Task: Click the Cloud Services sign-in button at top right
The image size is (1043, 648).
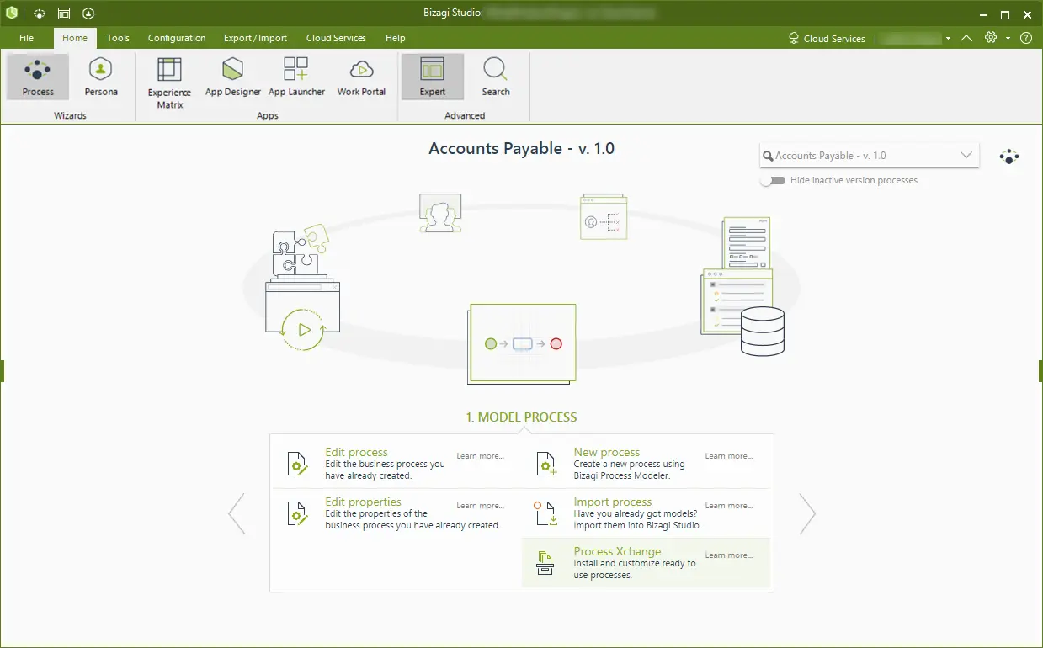Action: [826, 38]
